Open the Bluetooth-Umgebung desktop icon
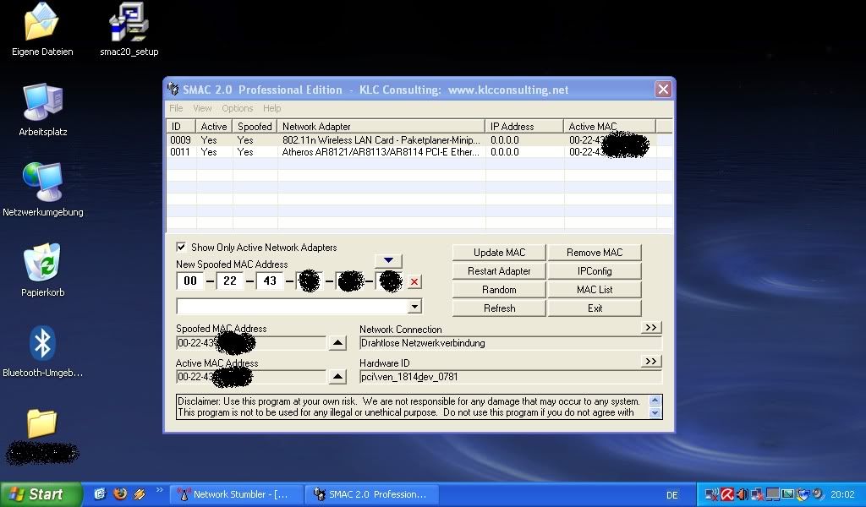 tap(42, 344)
